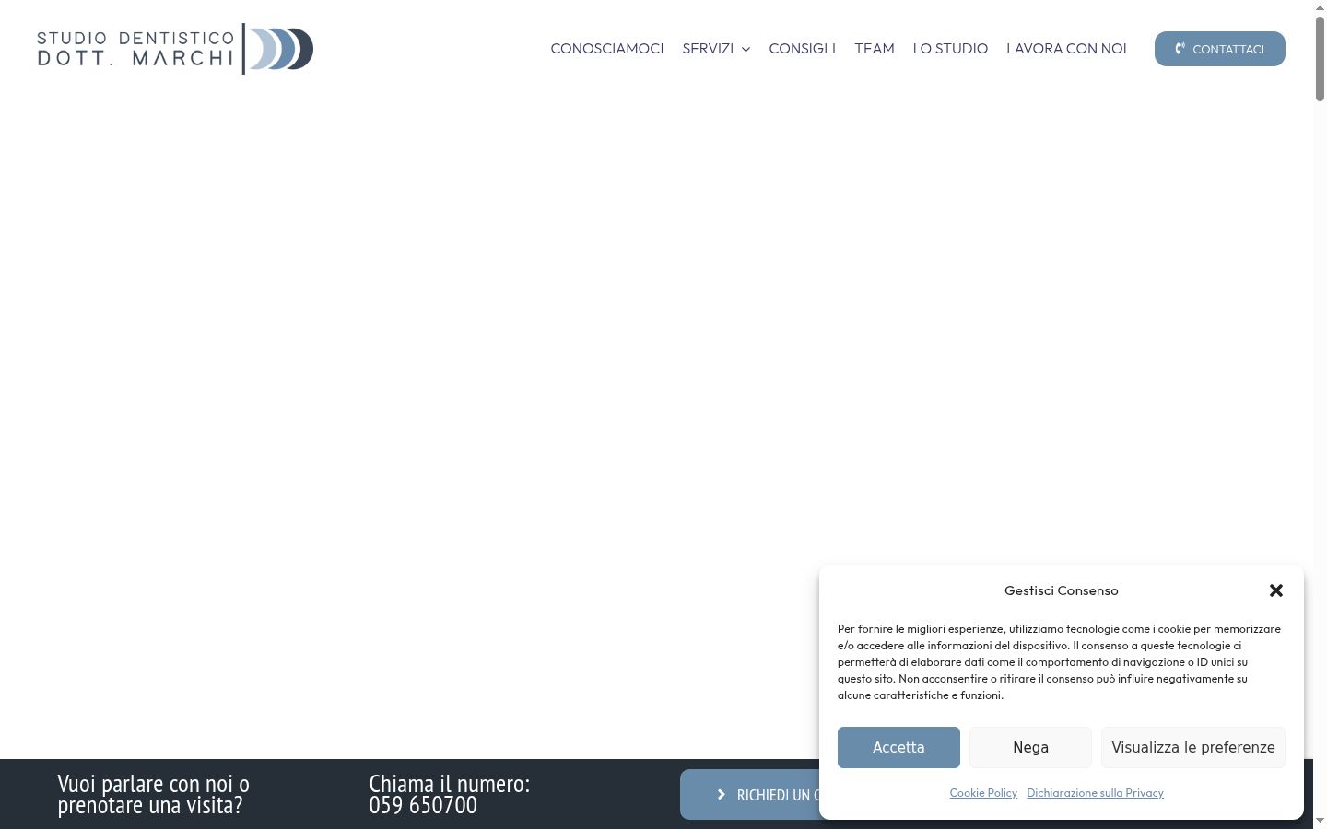Expand the Servizi dropdown chevron
1327x829 pixels.
pyautogui.click(x=746, y=49)
